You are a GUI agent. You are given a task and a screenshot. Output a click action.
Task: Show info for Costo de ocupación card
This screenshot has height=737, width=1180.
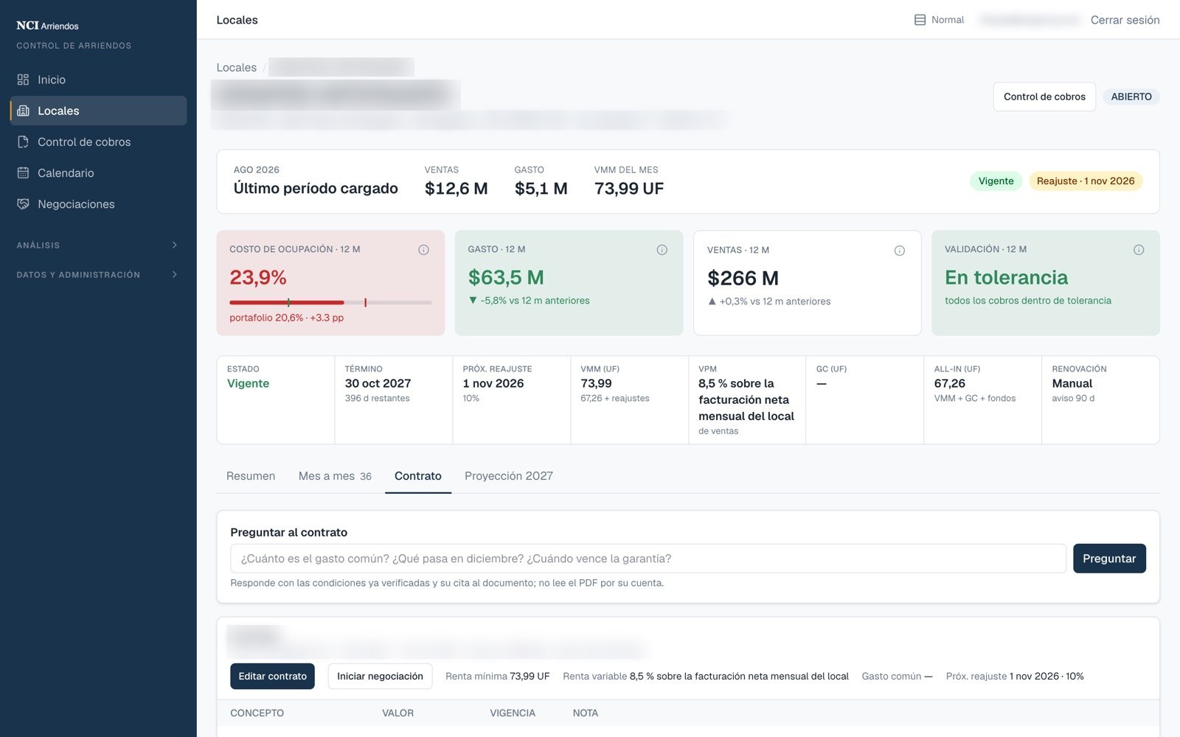[423, 250]
